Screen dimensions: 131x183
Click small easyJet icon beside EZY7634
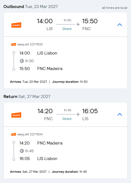point(14,134)
